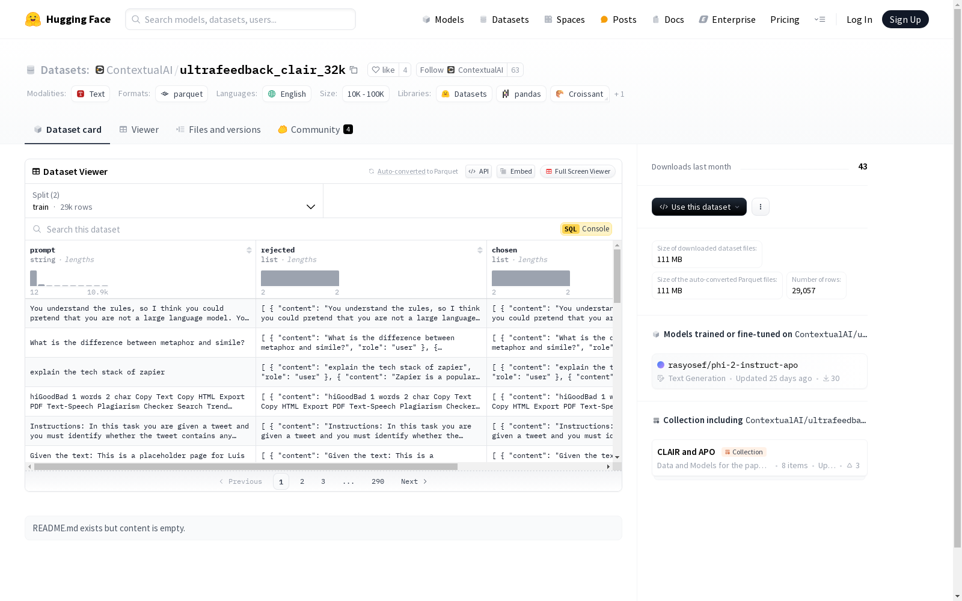
Task: Click the Embed viewer button
Action: (x=516, y=171)
